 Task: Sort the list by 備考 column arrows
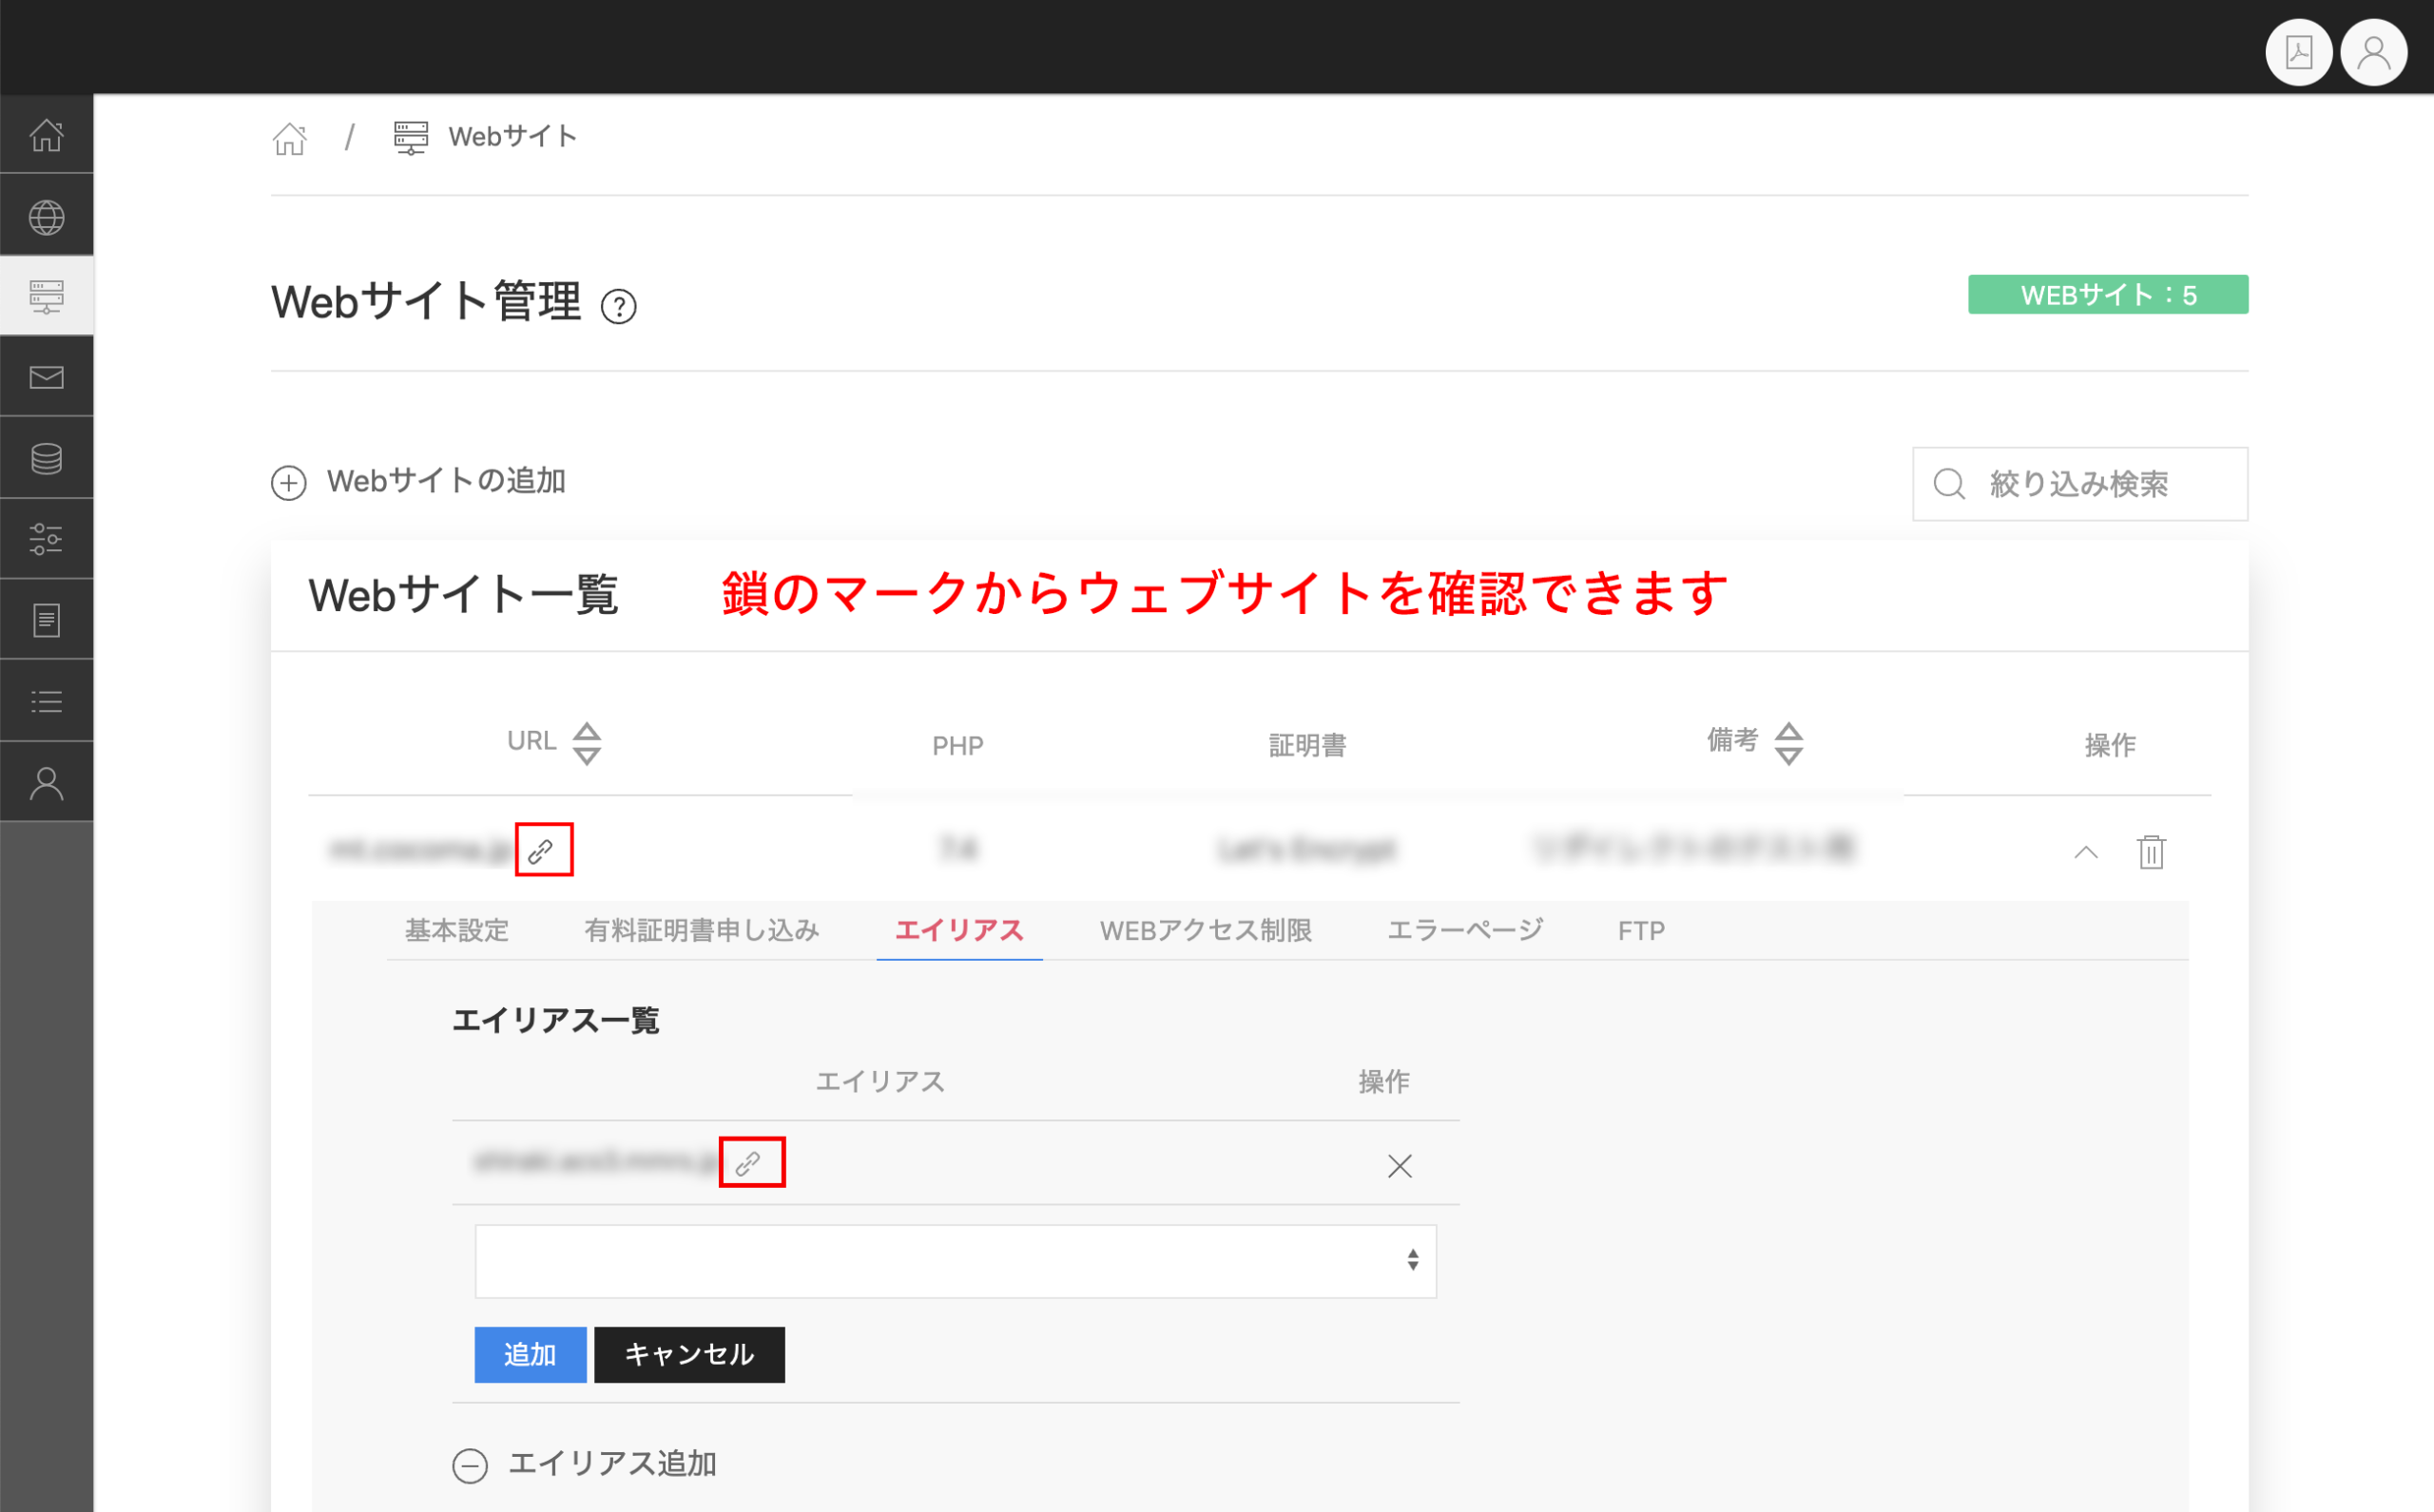tap(1787, 743)
